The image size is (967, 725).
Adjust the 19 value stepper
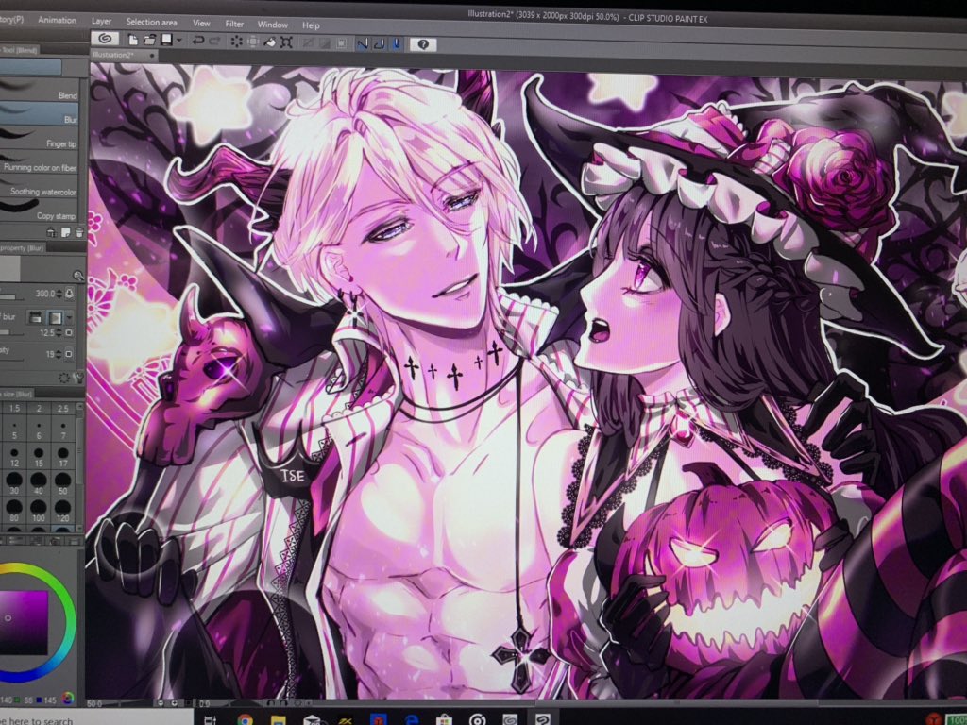coord(59,354)
